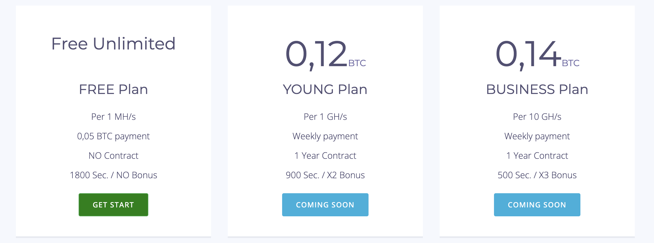Click COMING SOON under YOUNG Plan
This screenshot has width=654, height=243.
(x=325, y=205)
